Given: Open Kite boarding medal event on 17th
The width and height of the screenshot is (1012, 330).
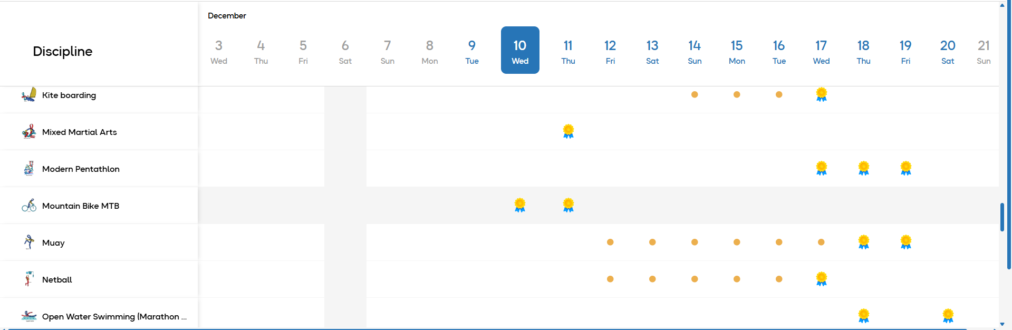Looking at the screenshot, I should [x=821, y=95].
